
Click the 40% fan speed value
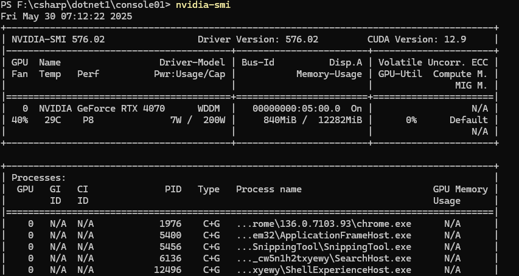pos(20,120)
